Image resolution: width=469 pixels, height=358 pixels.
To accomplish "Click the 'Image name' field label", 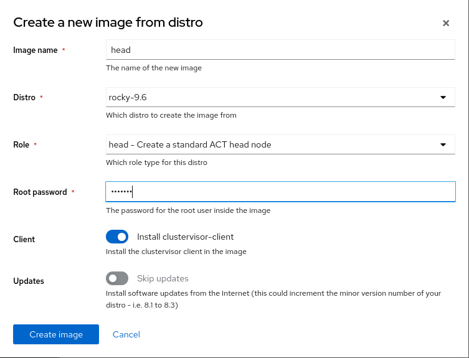I will point(35,50).
